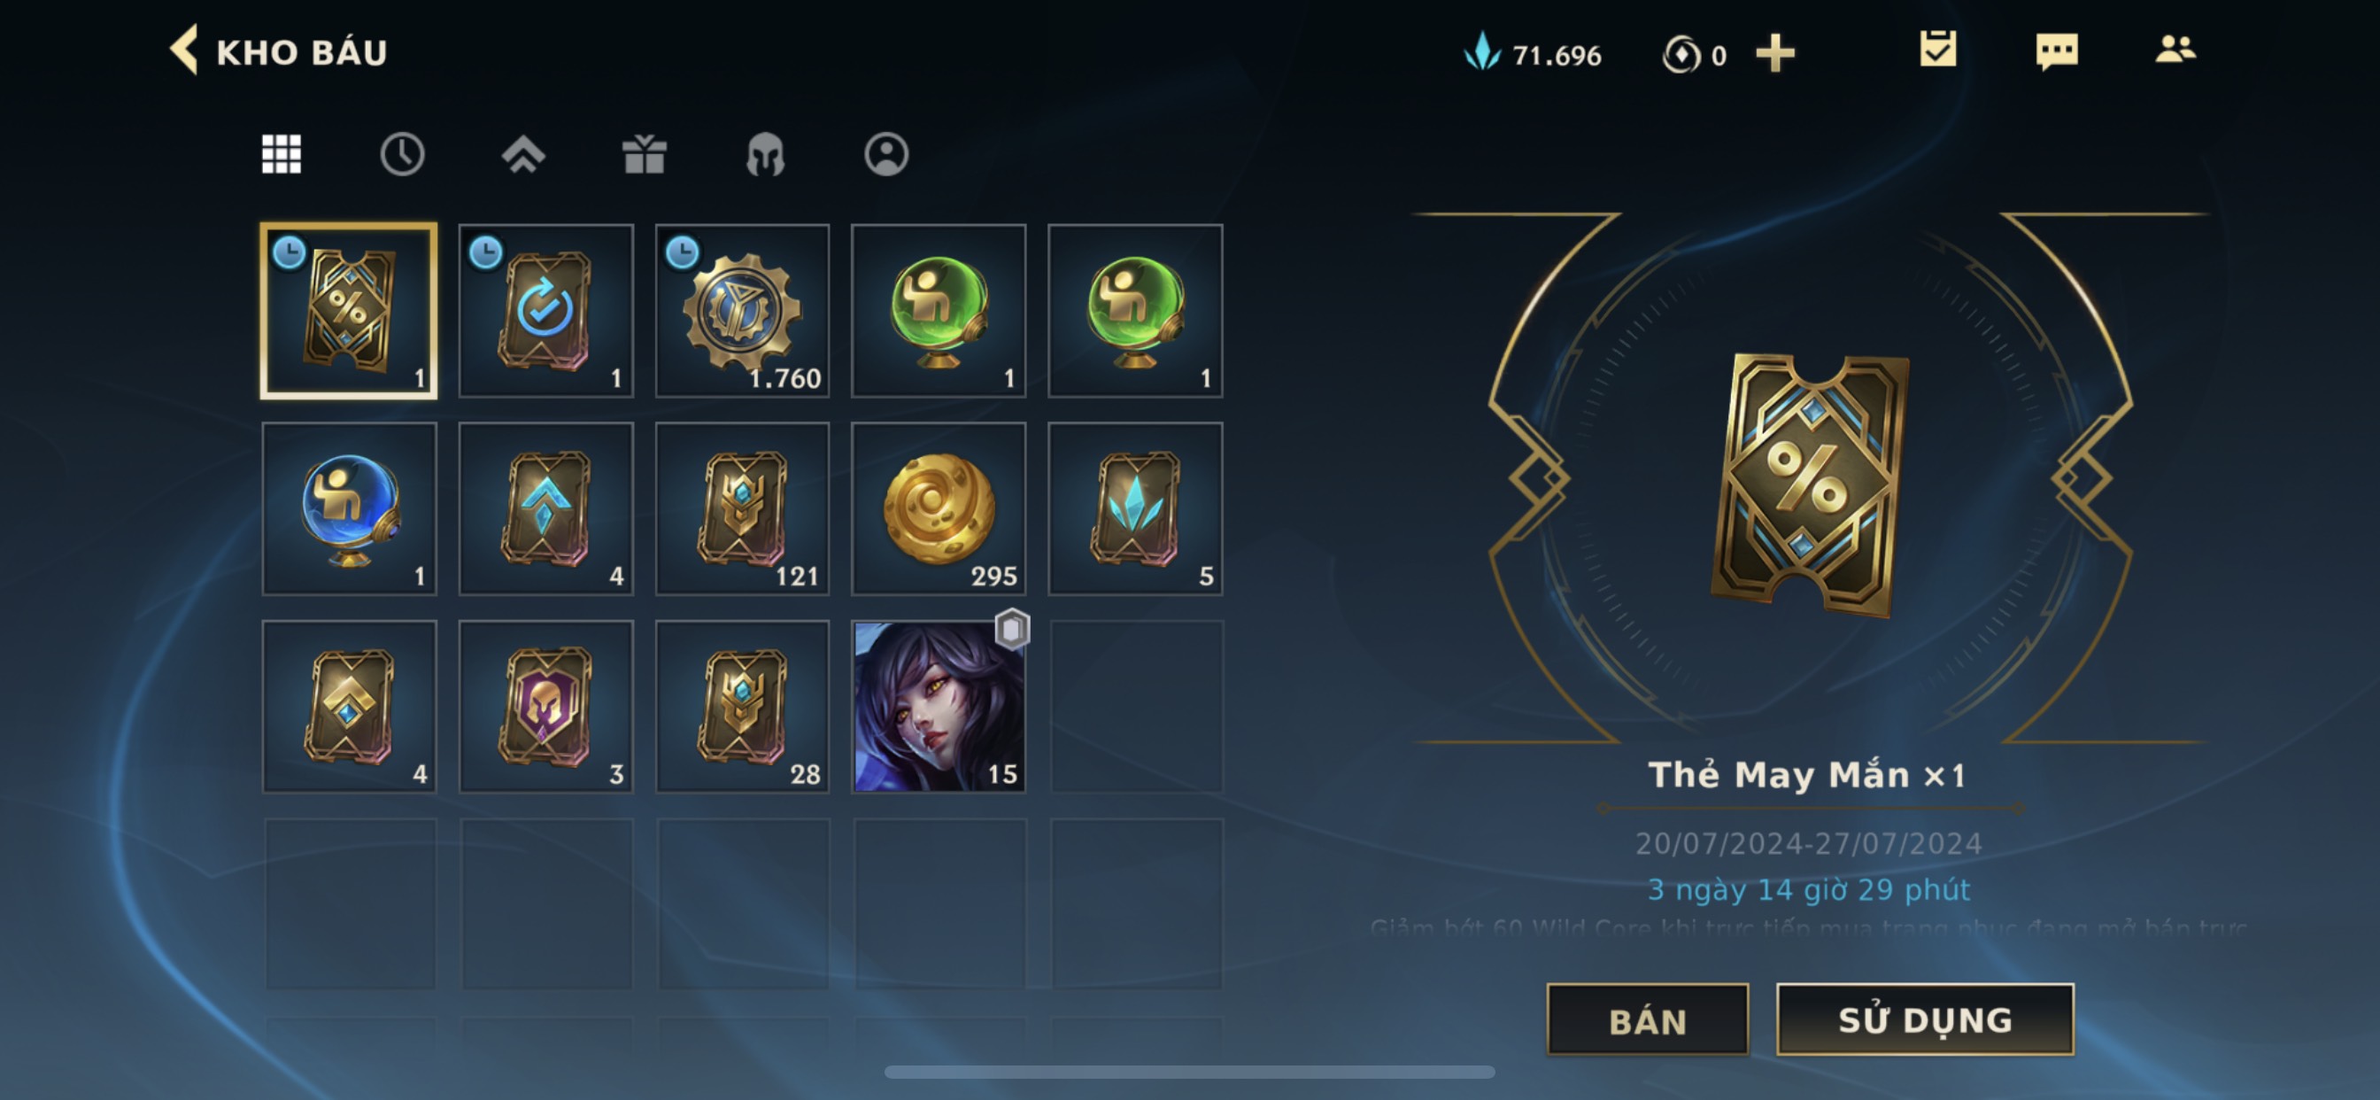Go back from Kho Báu screen
This screenshot has width=2380, height=1100.
click(x=184, y=50)
